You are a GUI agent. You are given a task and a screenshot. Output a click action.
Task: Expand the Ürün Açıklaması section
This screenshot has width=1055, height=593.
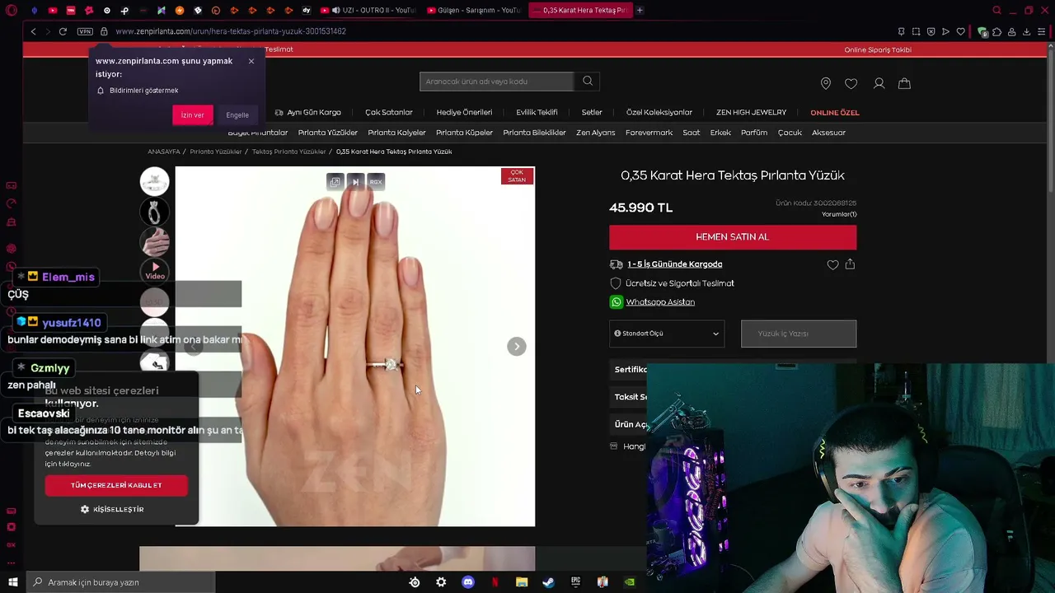click(631, 424)
